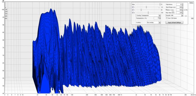
Task: Click the x axis slider handle
Action: click(146, 7)
